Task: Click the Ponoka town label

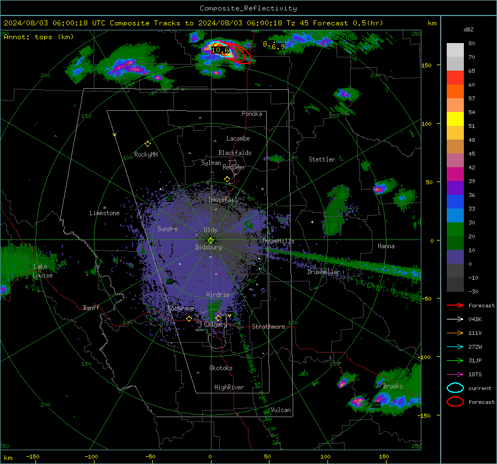Action: pos(252,114)
